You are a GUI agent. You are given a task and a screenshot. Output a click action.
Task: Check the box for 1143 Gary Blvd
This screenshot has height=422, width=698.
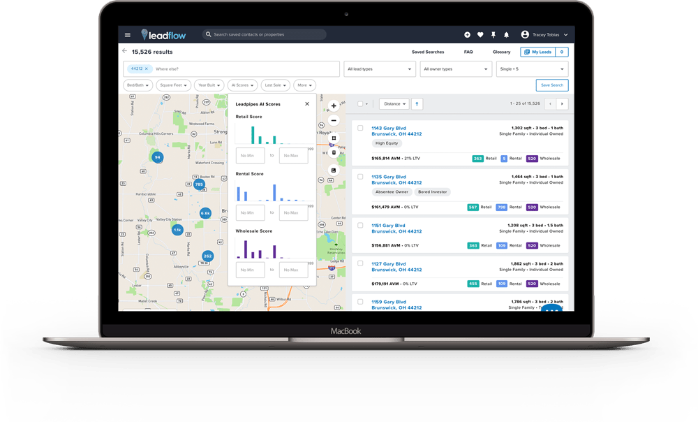(360, 129)
